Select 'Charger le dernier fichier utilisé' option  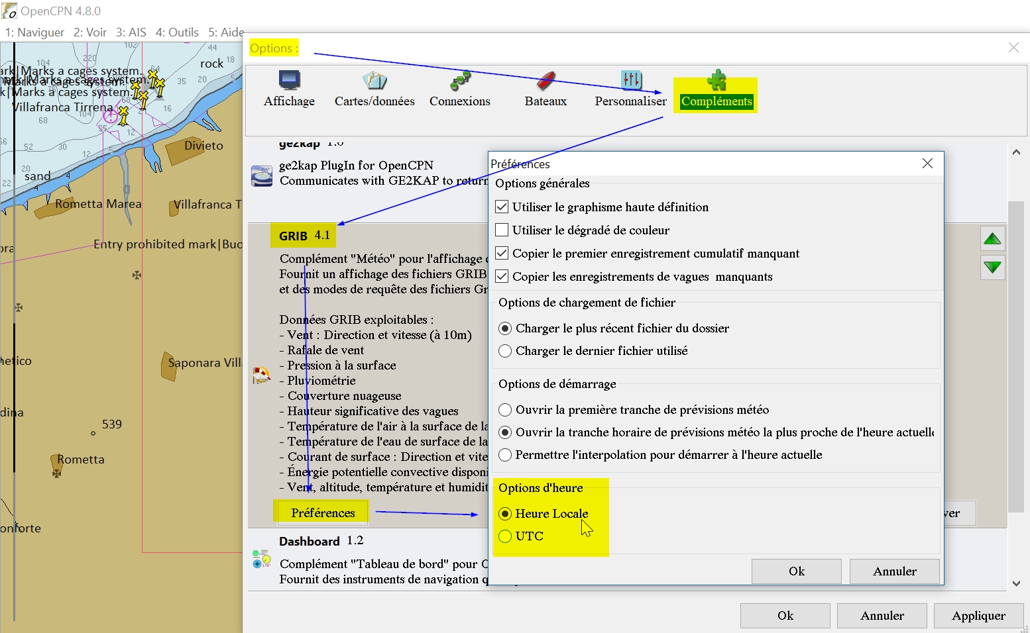pyautogui.click(x=505, y=351)
